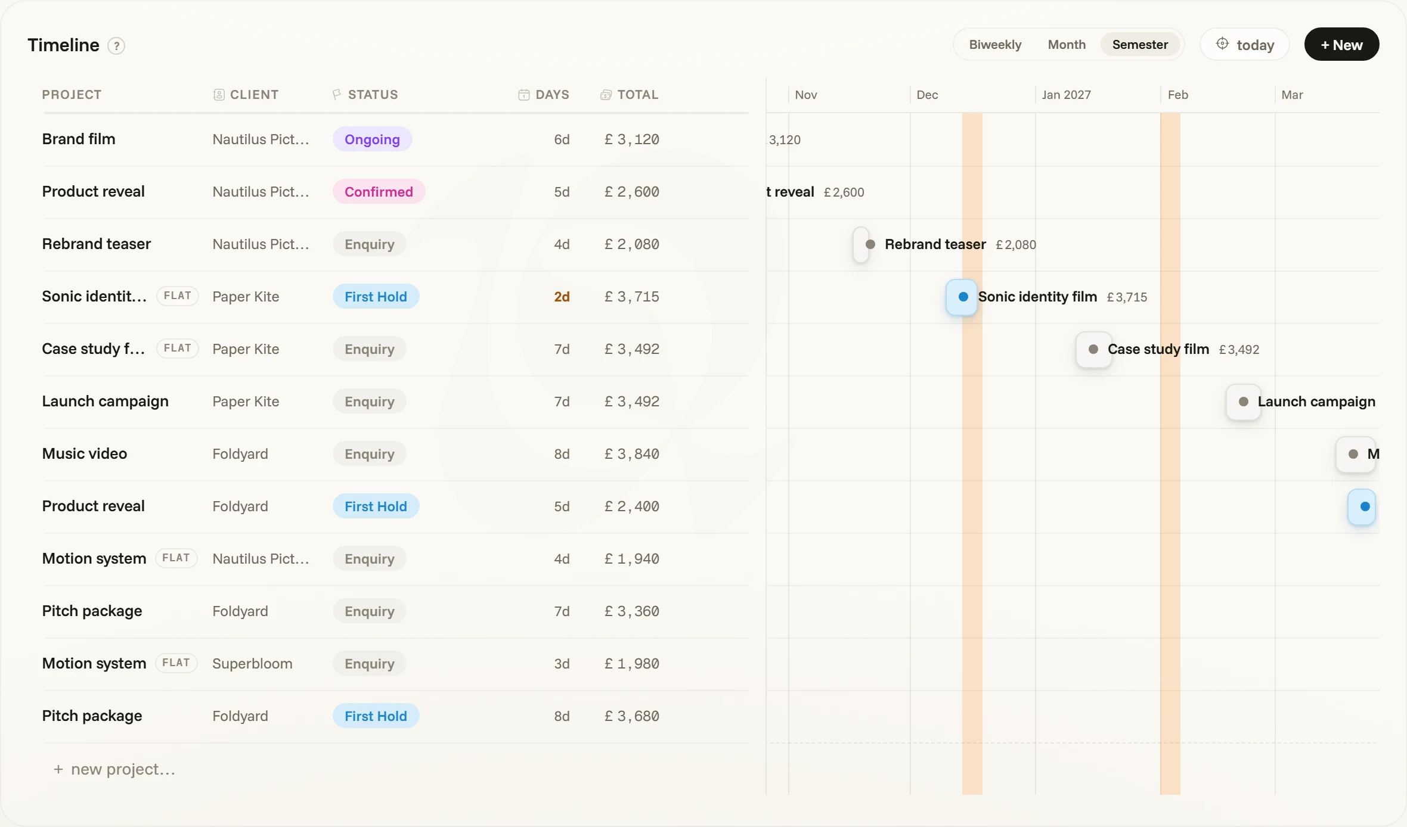The image size is (1407, 827).
Task: Switch to Month view
Action: (1067, 45)
